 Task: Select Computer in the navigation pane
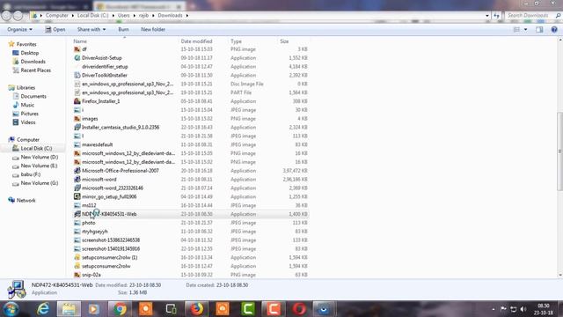[x=28, y=139]
